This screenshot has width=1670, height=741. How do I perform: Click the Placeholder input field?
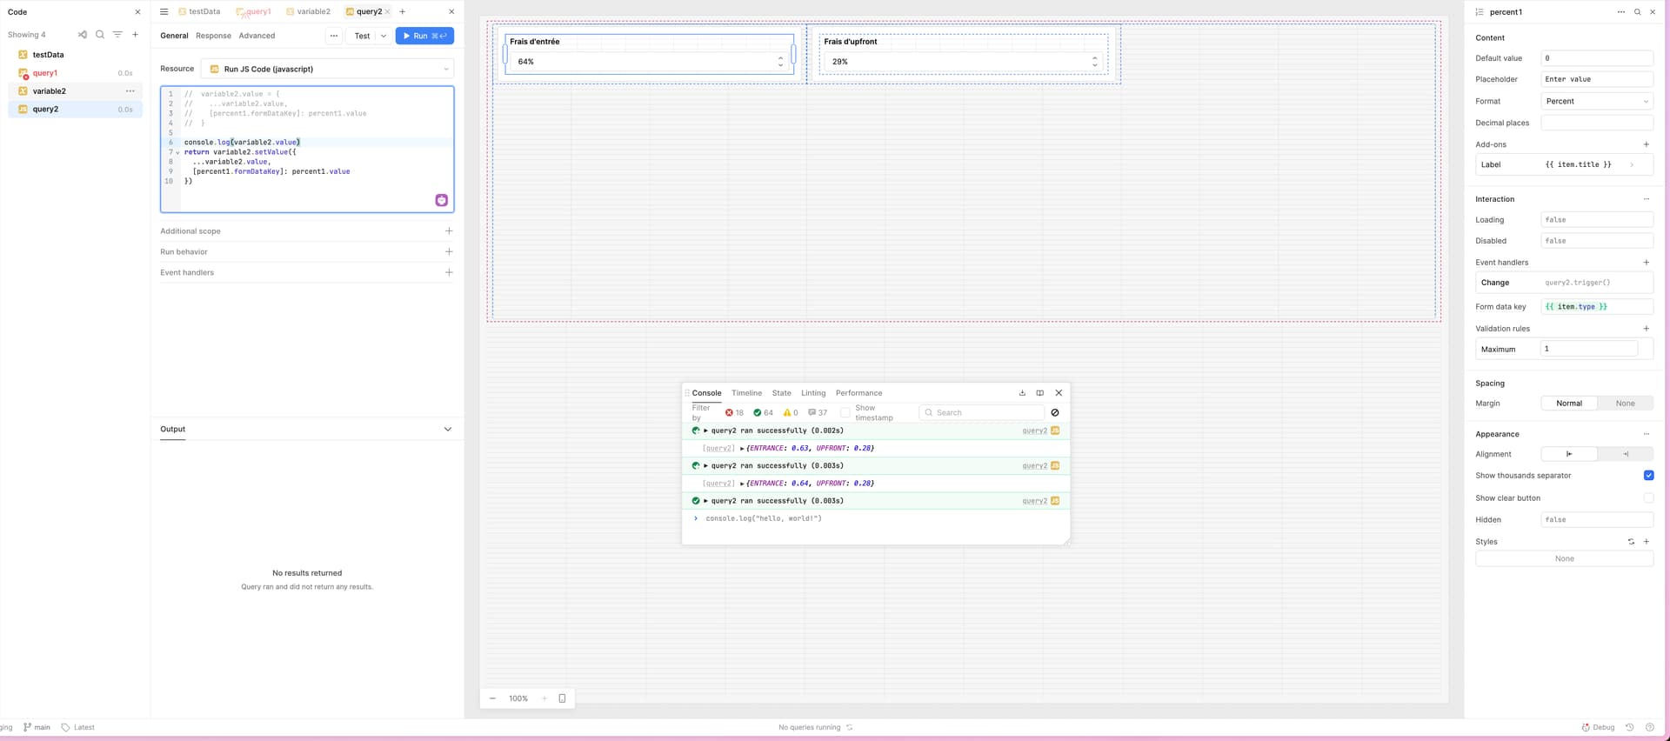click(1596, 79)
